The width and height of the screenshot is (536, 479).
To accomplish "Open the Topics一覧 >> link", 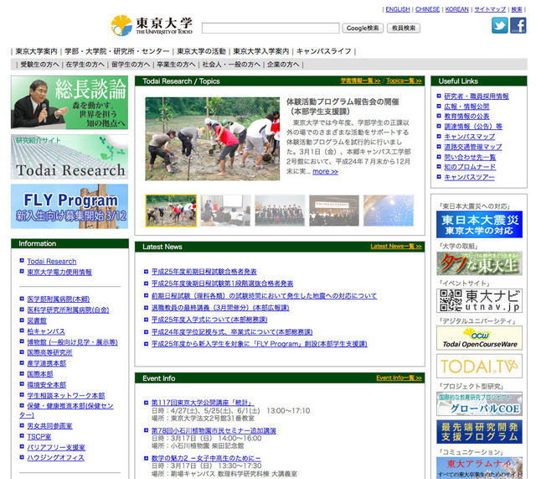I will (x=404, y=81).
